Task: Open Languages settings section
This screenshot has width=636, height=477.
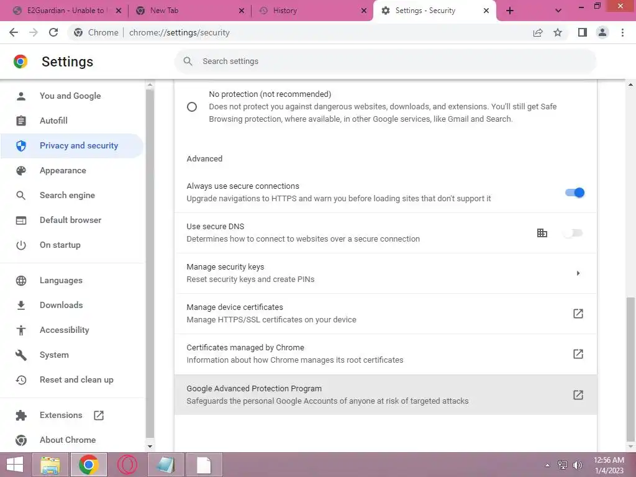Action: [72, 281]
